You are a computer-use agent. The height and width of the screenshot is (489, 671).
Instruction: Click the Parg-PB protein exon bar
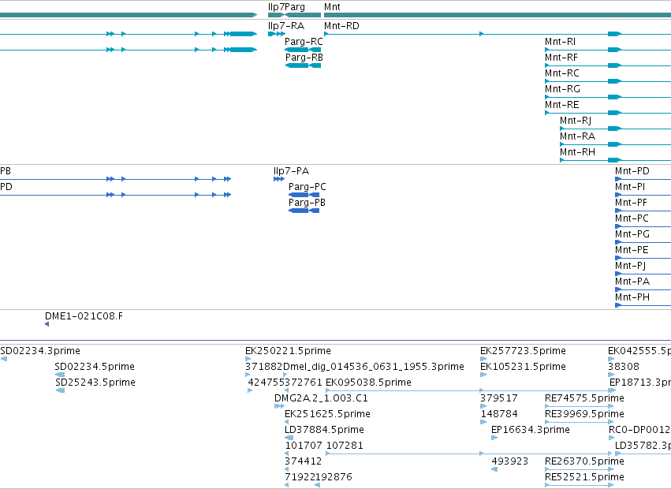coord(304,211)
